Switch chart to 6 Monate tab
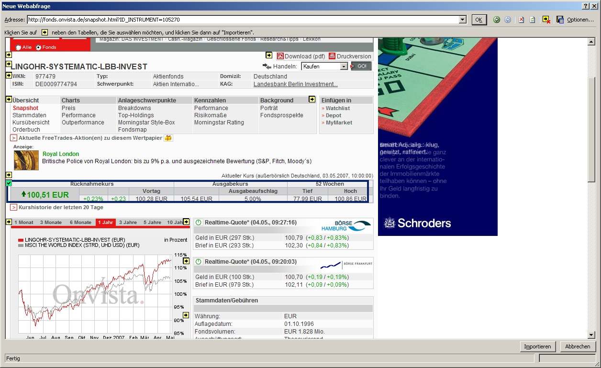Viewport: 601px width, 368px height. 80,222
